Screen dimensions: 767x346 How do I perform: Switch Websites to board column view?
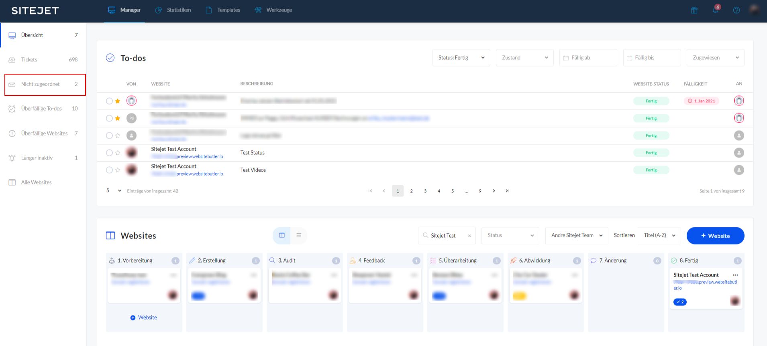(282, 235)
